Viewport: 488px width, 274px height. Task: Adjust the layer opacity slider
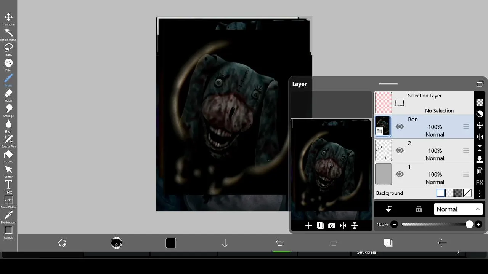point(438,225)
